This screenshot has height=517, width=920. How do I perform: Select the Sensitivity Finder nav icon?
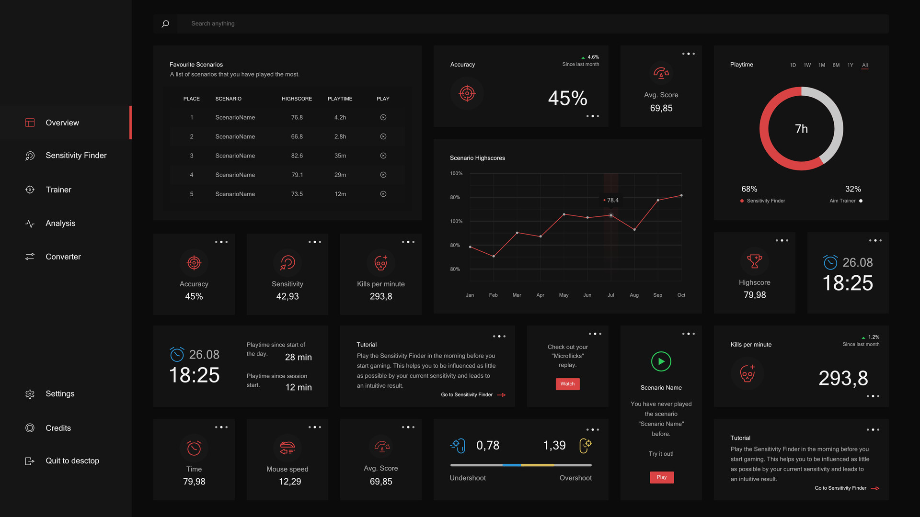coord(30,156)
